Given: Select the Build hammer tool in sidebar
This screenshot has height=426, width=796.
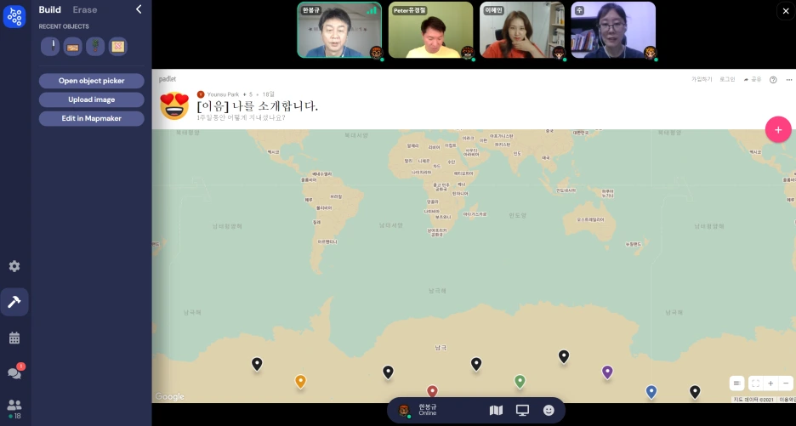Looking at the screenshot, I should coord(14,302).
